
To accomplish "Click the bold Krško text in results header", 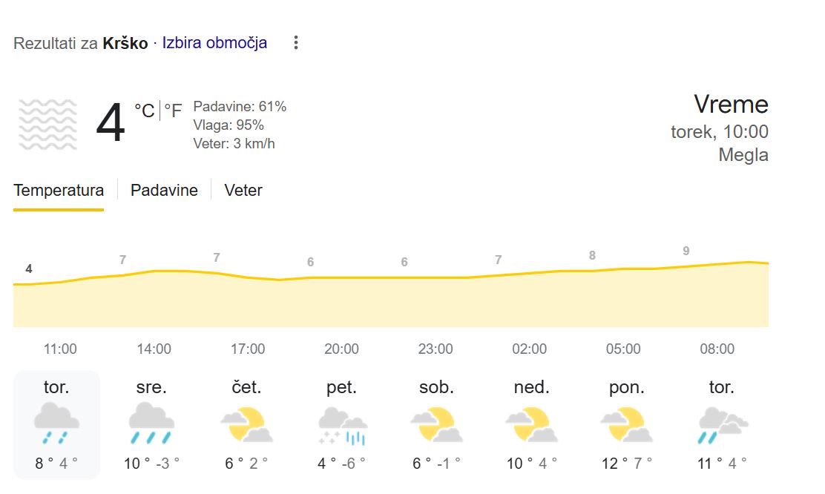I will [125, 42].
